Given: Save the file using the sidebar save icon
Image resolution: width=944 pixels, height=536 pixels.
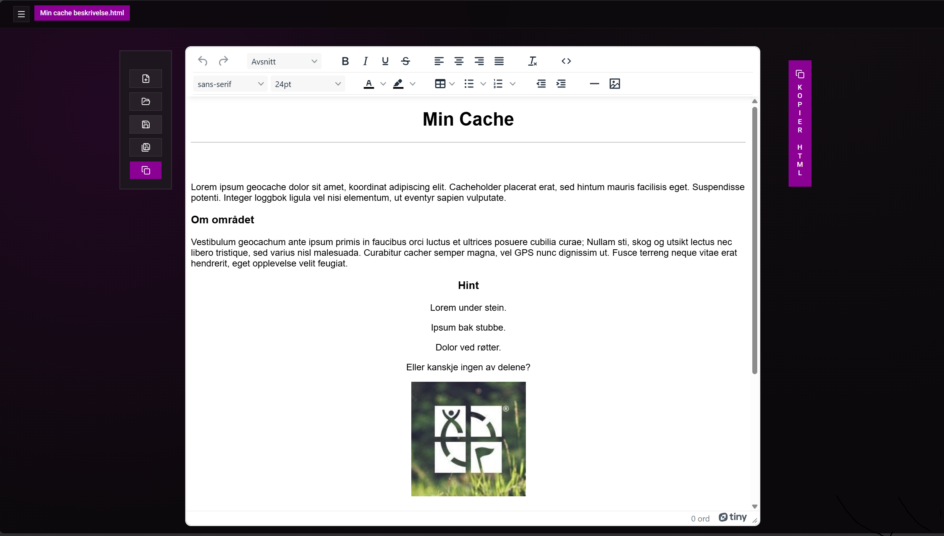Looking at the screenshot, I should click(145, 124).
